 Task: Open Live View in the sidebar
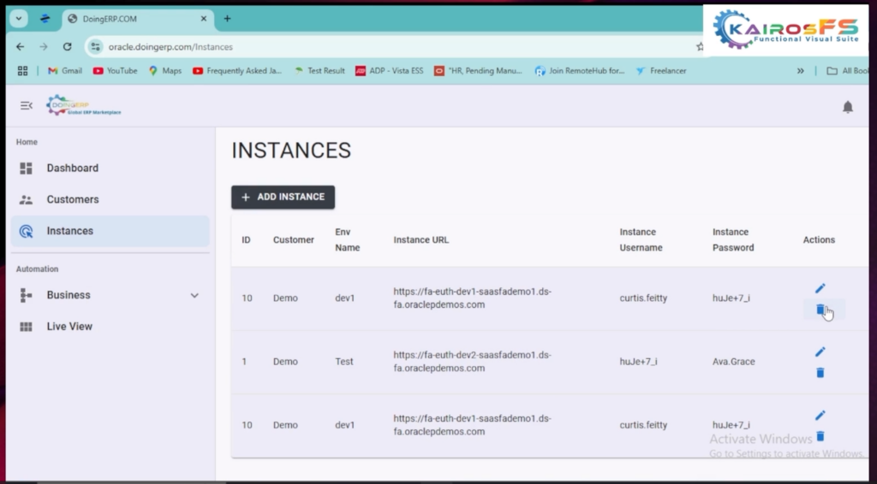(x=69, y=327)
